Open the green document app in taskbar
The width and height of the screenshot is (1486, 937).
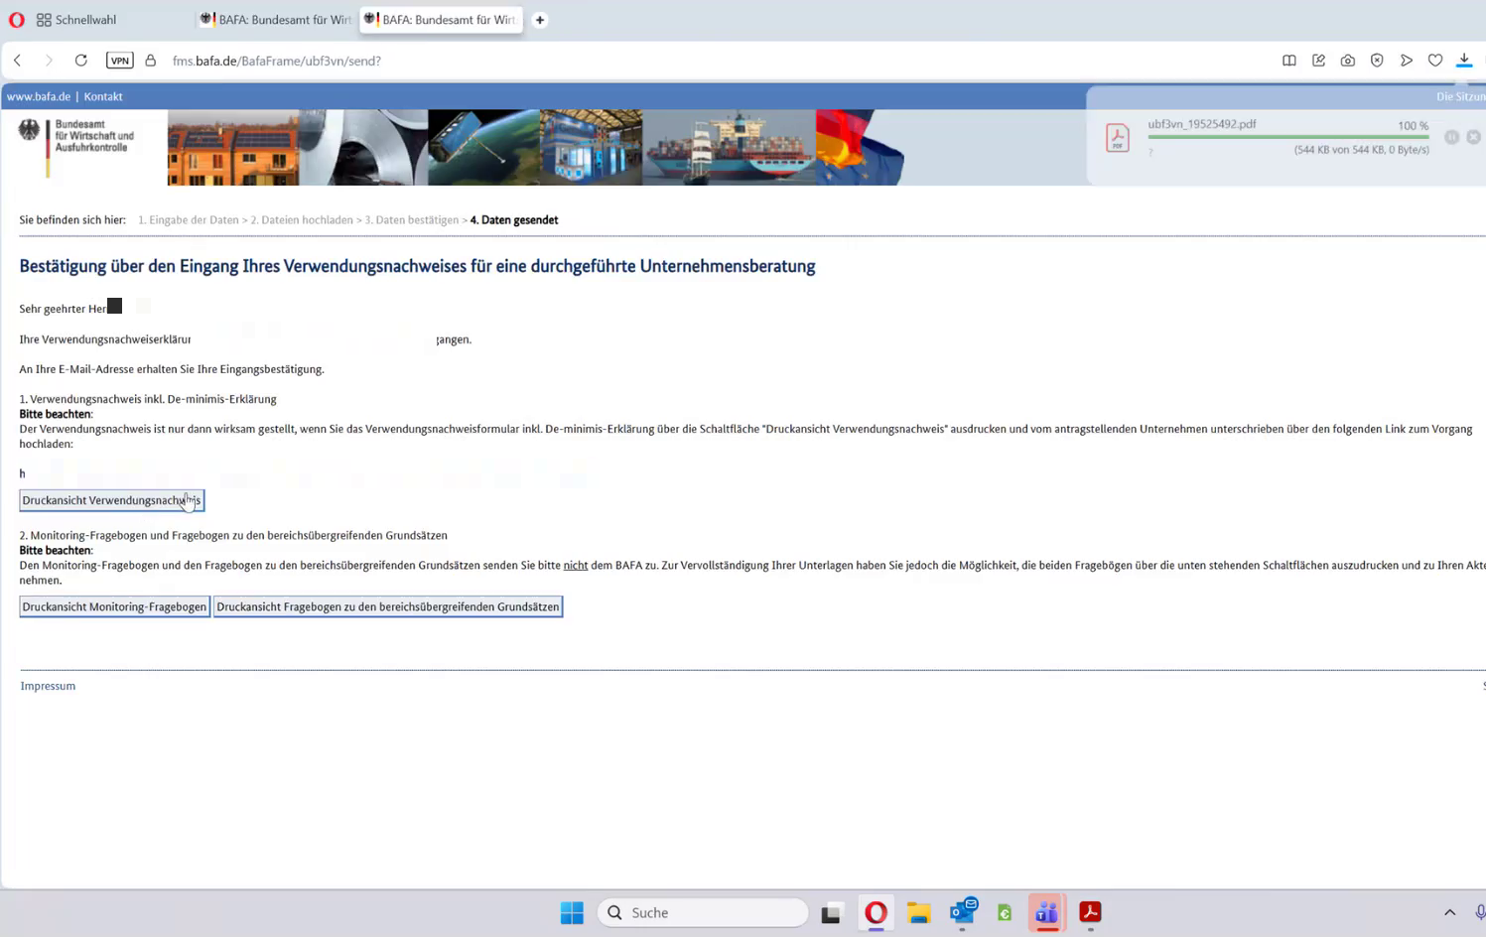click(x=1005, y=913)
